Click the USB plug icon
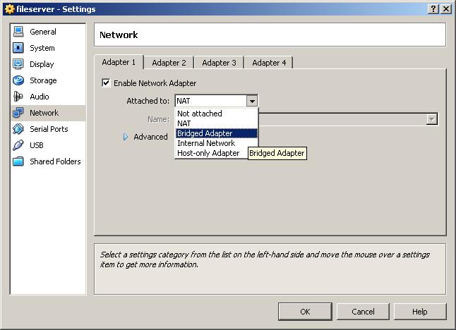 click(x=18, y=145)
